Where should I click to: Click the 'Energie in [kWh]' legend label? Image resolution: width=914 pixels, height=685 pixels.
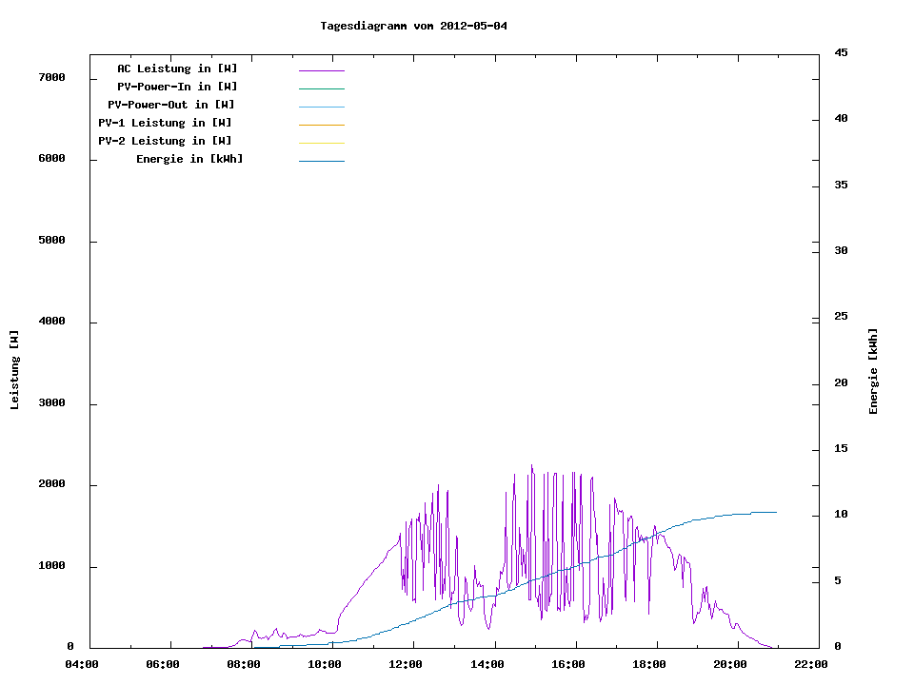(x=189, y=159)
